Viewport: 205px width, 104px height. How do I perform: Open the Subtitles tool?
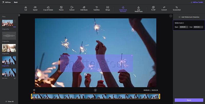(97, 8)
